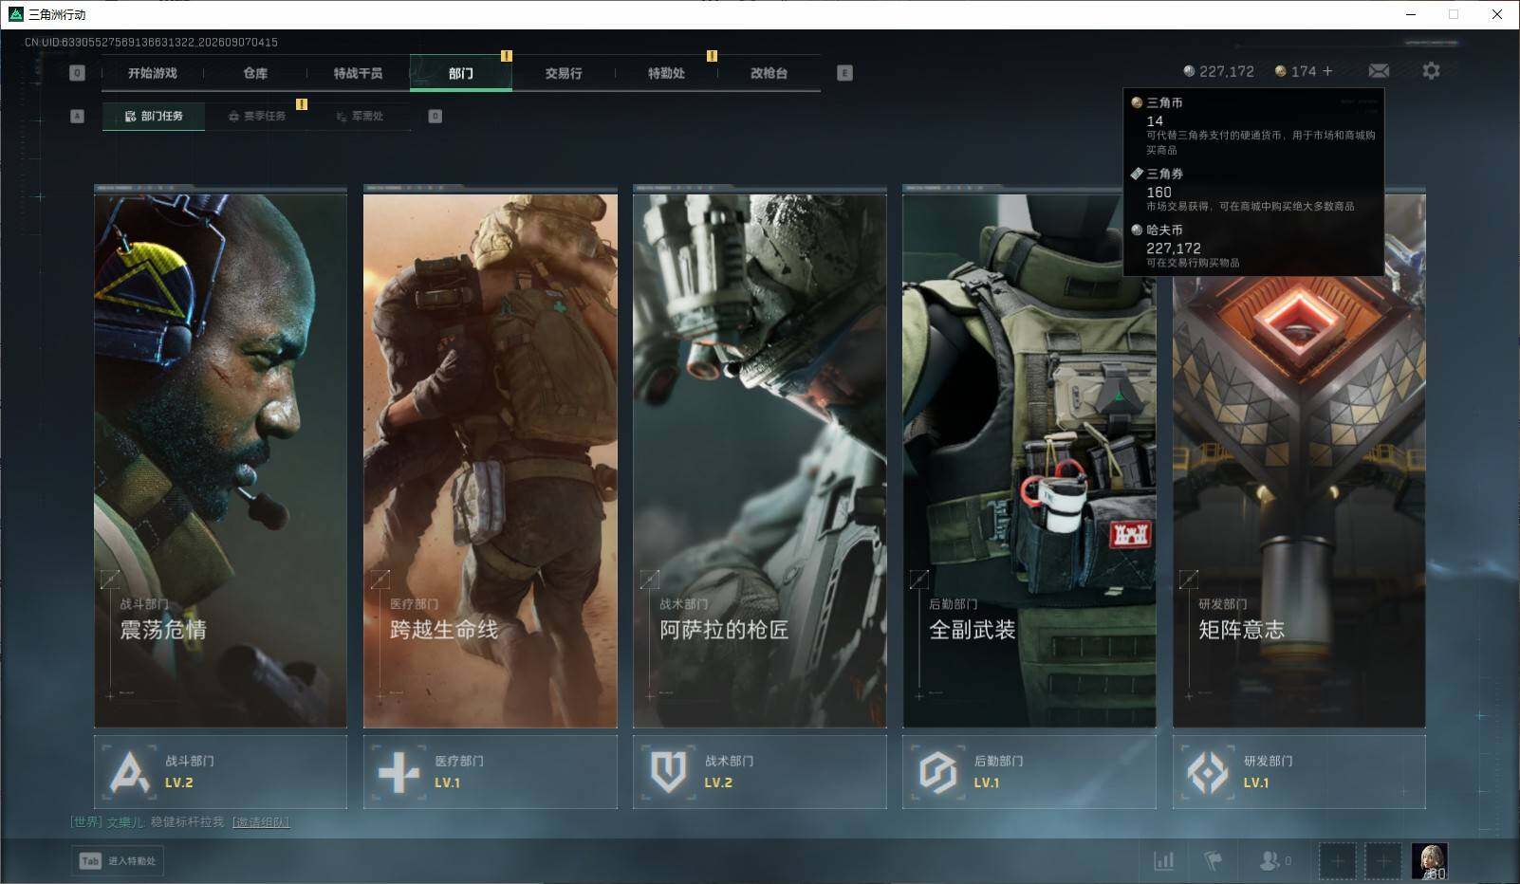The height and width of the screenshot is (884, 1520).
Task: Click the alert badge on 赛季任务 tab
Action: (302, 104)
